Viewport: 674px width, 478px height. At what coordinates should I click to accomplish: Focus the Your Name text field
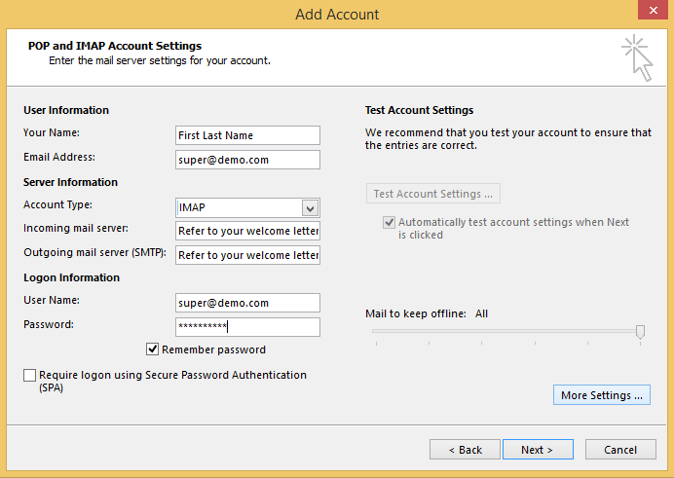(247, 135)
